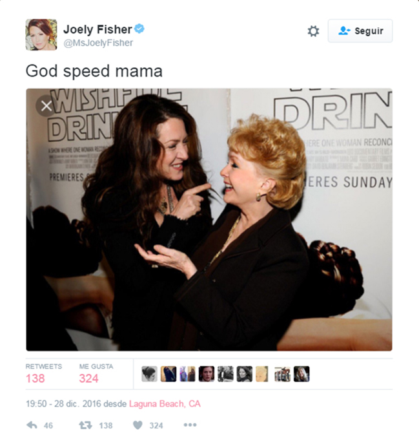Click Joely Fisher's profile picture
419x435 pixels.
tap(41, 35)
